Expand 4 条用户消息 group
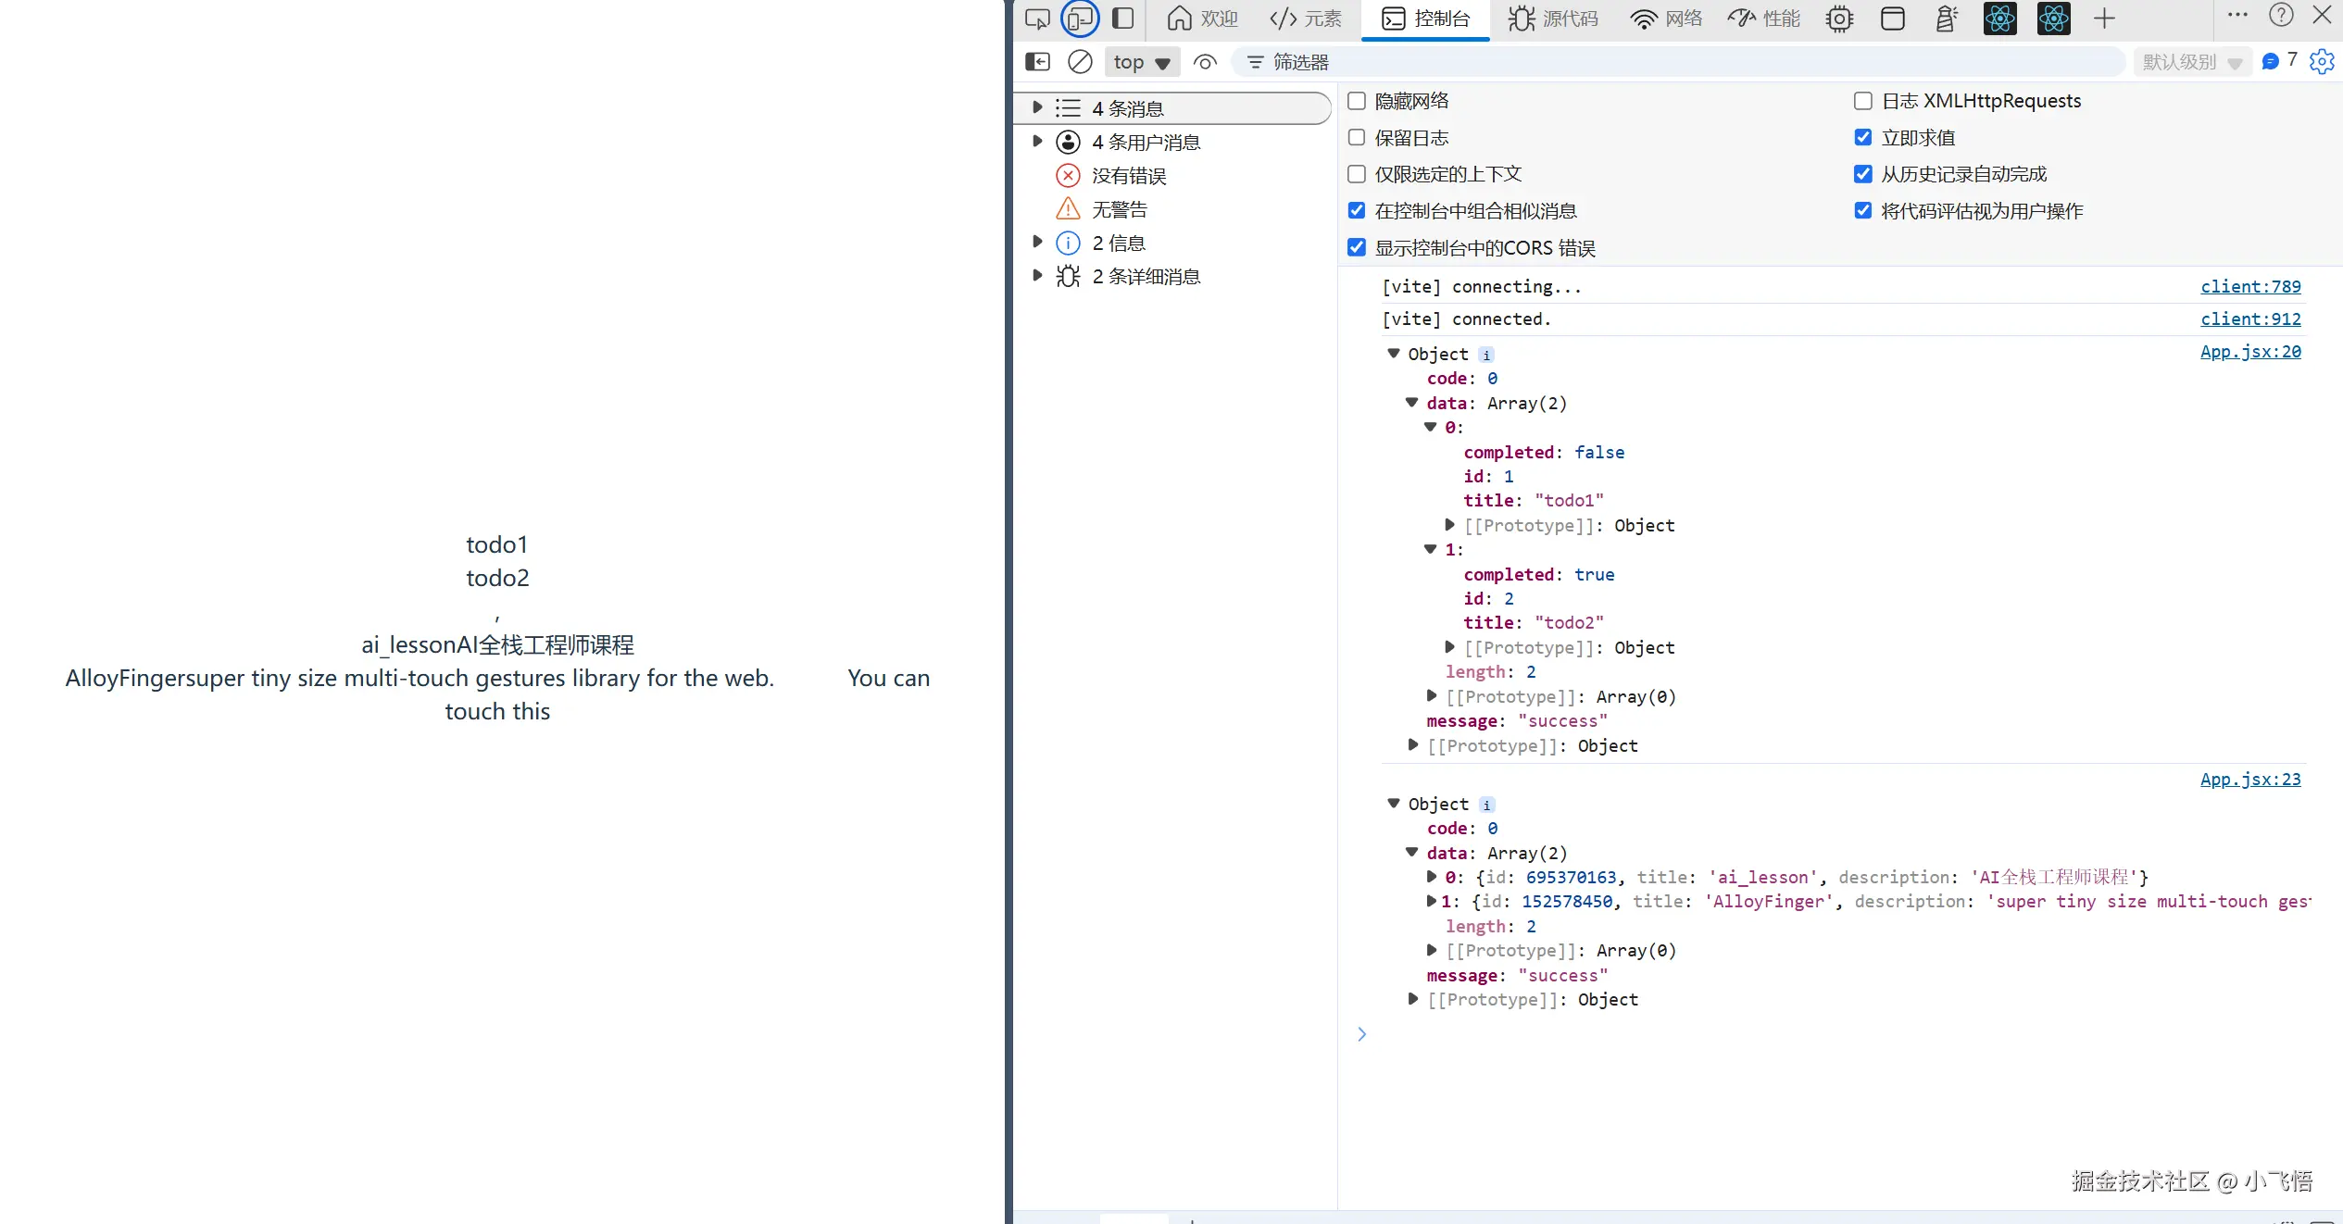This screenshot has width=2343, height=1224. 1037,142
